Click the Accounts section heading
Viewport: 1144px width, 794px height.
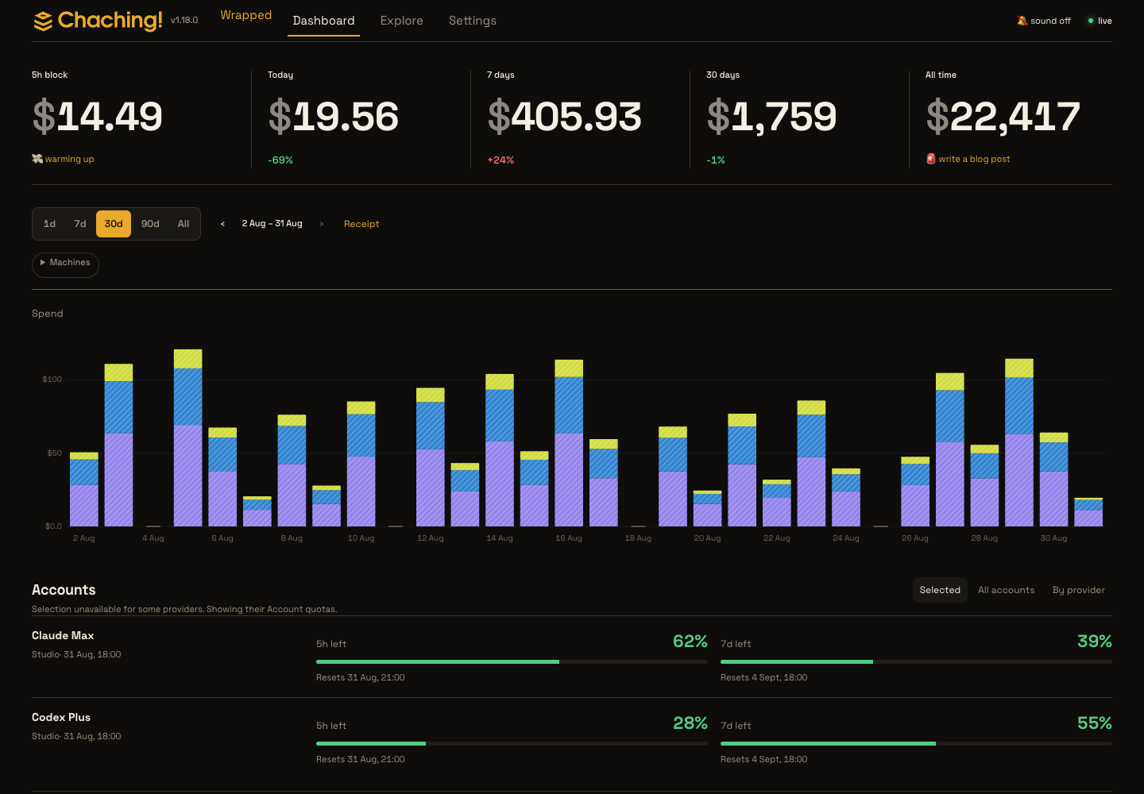tap(64, 590)
